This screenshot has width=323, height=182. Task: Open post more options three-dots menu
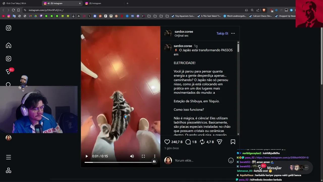pyautogui.click(x=233, y=33)
